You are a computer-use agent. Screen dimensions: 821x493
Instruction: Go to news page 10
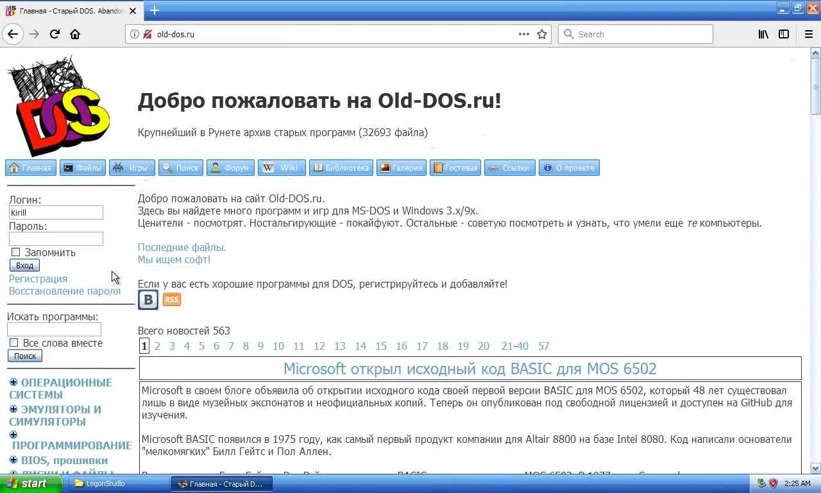pos(278,346)
